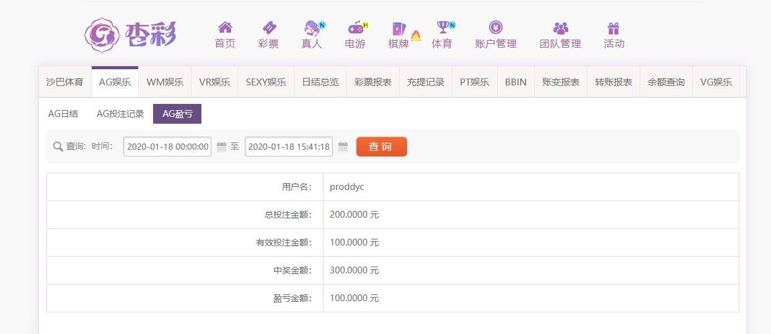771x334 pixels.
Task: Click the 首页 text label
Action: coord(225,44)
